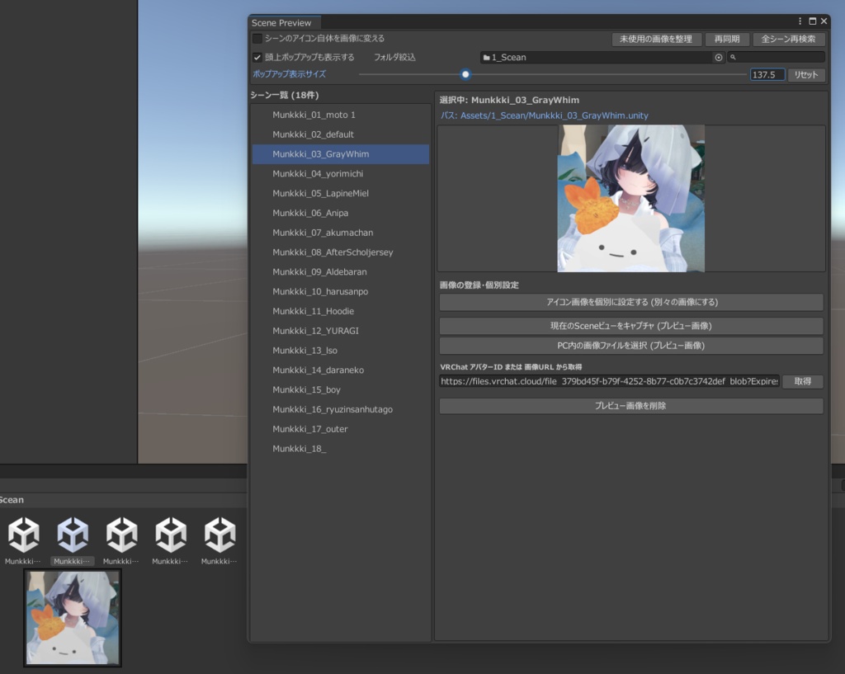
Task: Click プレビュー画像を削除 button
Action: pyautogui.click(x=631, y=406)
